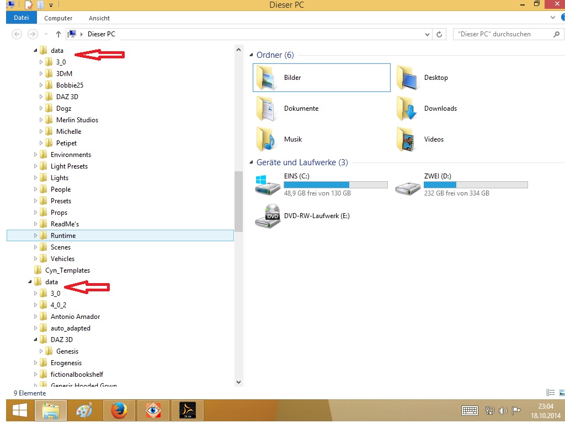Open File Explorer from the taskbar
The image size is (565, 423).
(x=51, y=410)
